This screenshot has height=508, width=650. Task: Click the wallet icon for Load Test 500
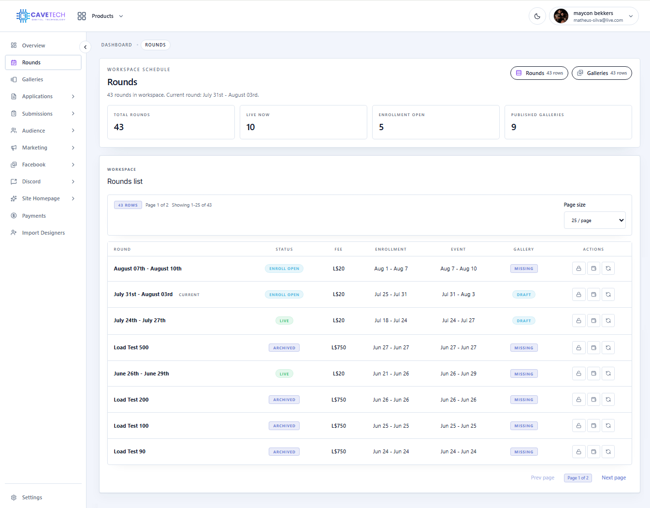(593, 347)
